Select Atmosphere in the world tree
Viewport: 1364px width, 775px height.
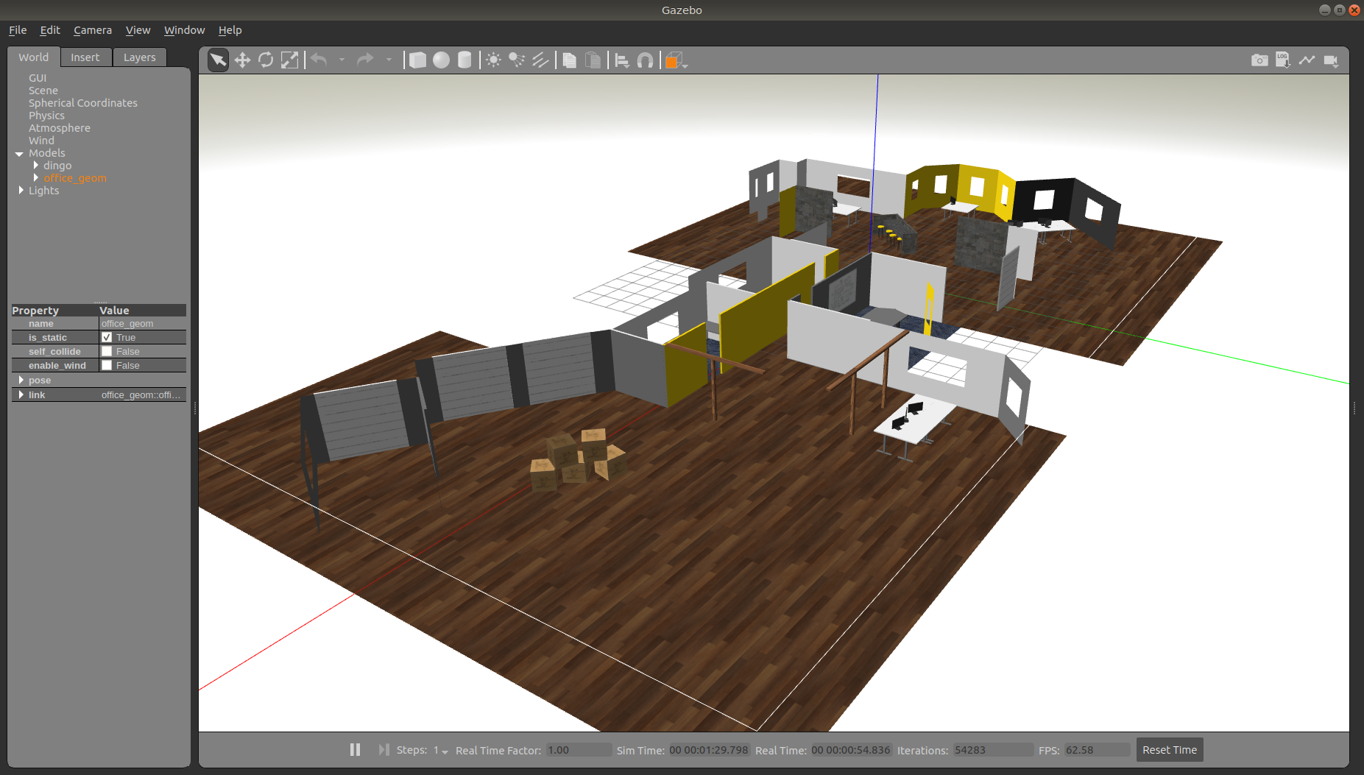click(60, 128)
